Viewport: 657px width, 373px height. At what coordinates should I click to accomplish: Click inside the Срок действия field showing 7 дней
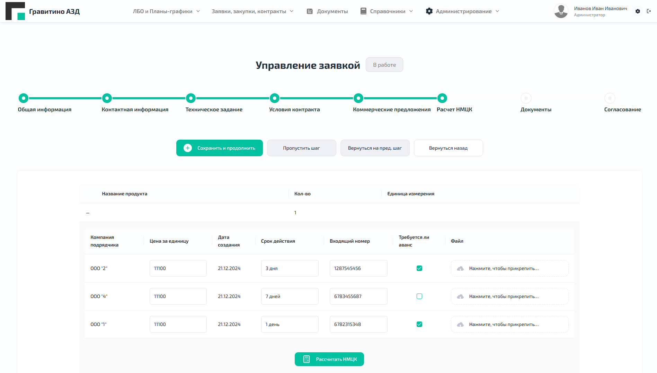point(290,296)
